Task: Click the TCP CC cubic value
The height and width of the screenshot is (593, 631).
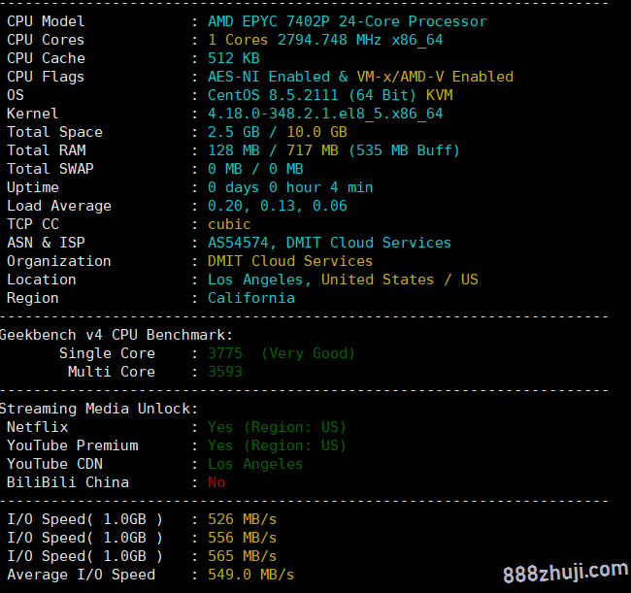Action: (x=229, y=224)
